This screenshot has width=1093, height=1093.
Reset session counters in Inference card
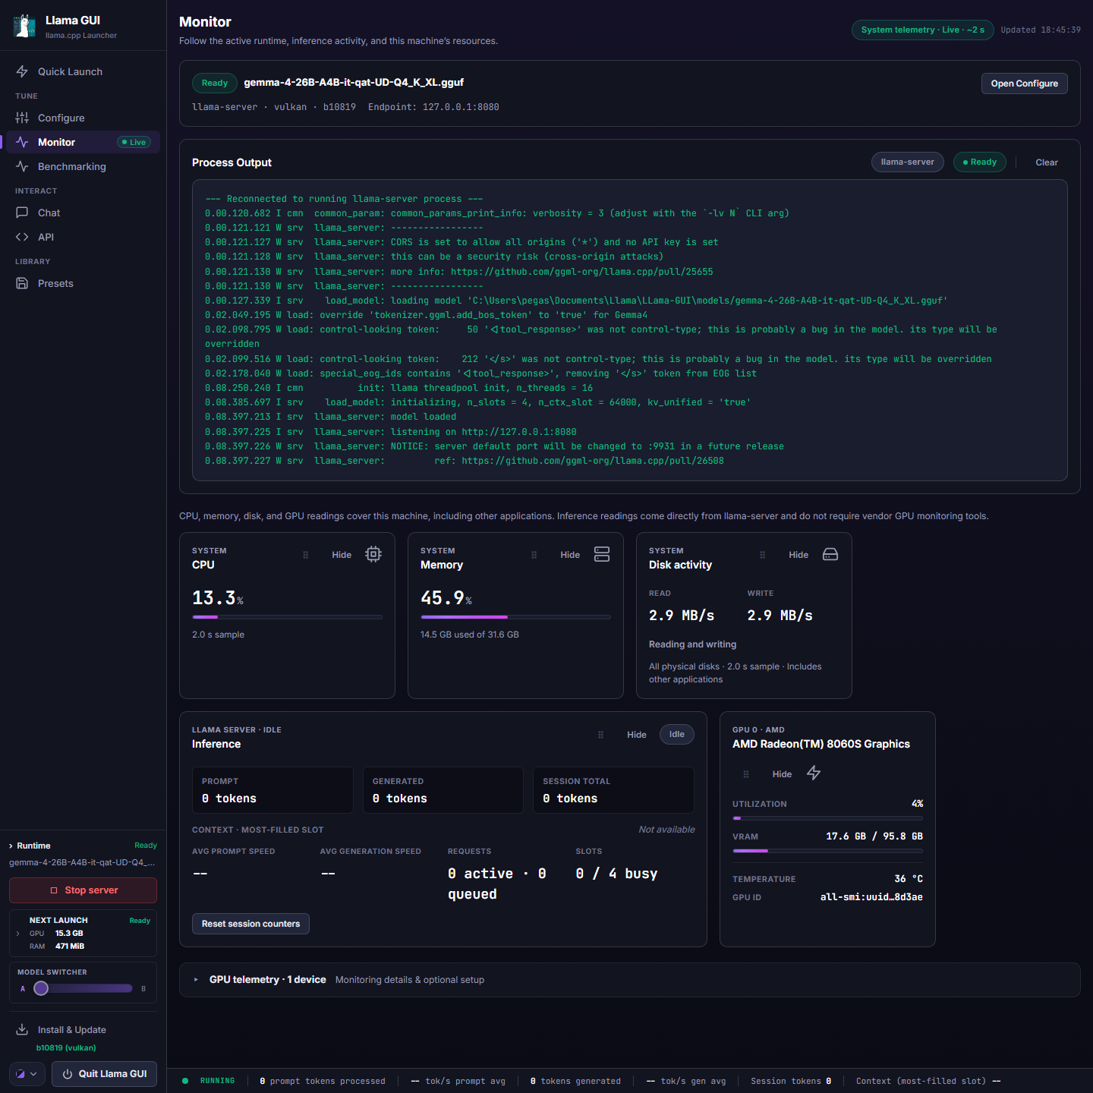coord(250,924)
